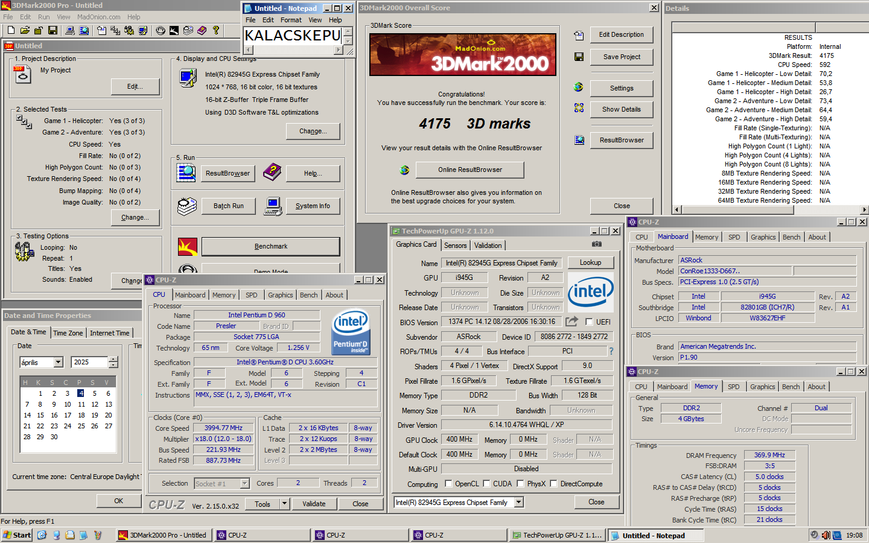This screenshot has height=543, width=869.
Task: Click the Bus Interface question mark in GPU-Z
Action: (611, 351)
